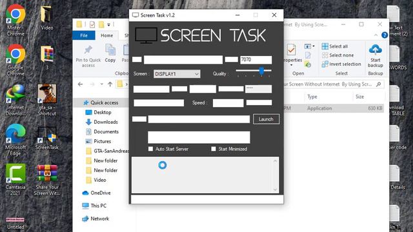Image resolution: width=413 pixels, height=232 pixels.
Task: Click the password field with asterisks
Action: 258,89
